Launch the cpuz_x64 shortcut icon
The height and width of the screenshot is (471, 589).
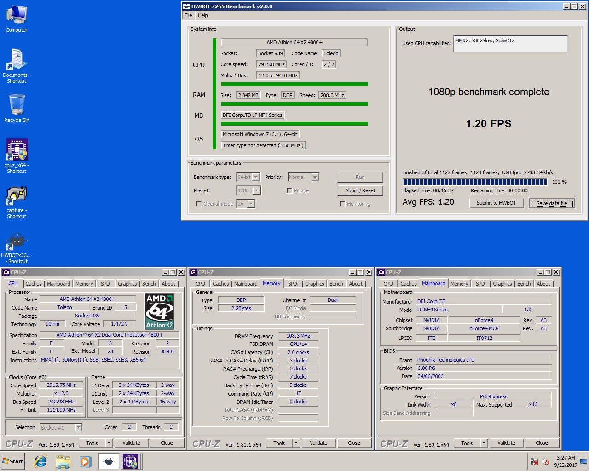pos(17,156)
